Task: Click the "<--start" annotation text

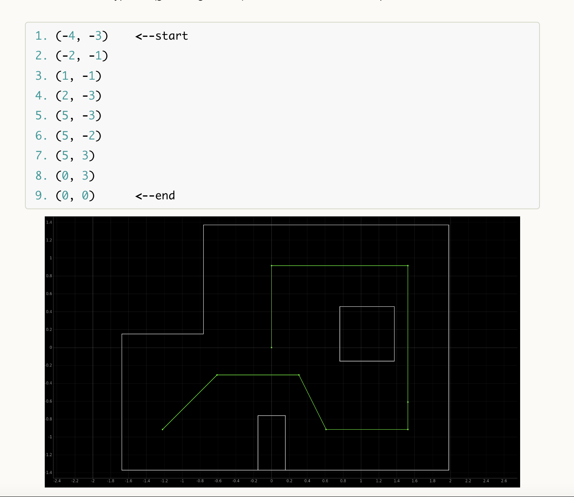Action: click(x=162, y=36)
